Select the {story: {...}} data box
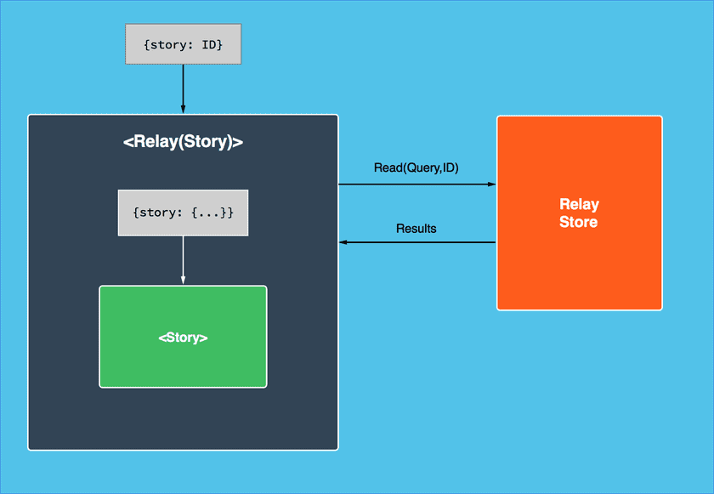Screen dimensions: 714x494 (x=183, y=212)
